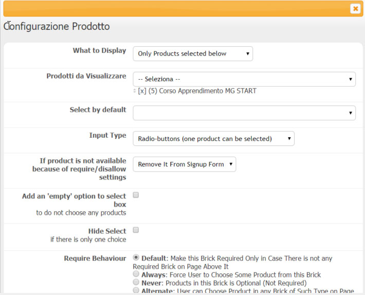Click the Configurazione Prodotto dialog title
This screenshot has width=365, height=295.
(57, 26)
